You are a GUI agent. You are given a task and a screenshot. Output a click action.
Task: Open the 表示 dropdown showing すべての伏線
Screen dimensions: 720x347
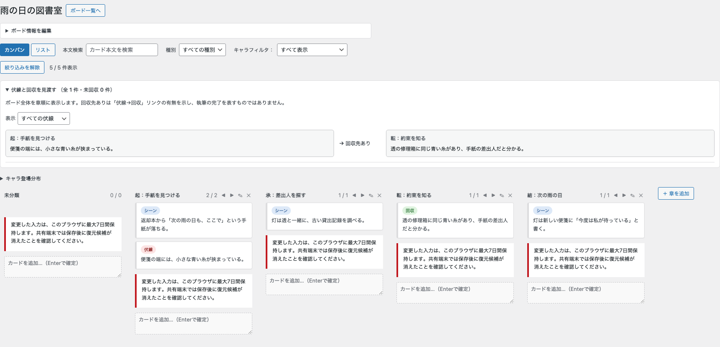pyautogui.click(x=44, y=118)
